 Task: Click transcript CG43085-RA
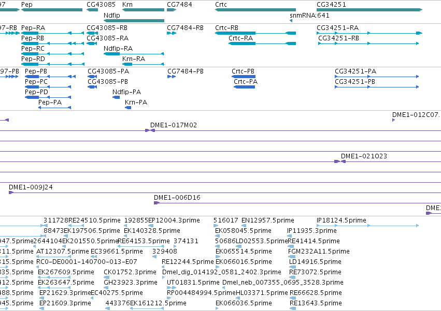coord(92,43)
